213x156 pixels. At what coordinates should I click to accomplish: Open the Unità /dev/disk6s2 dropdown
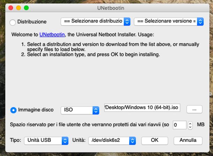tap(112, 141)
